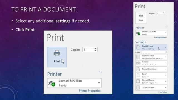Open Print One Sided dropdown
The image size is (178, 100).
pos(151,57)
